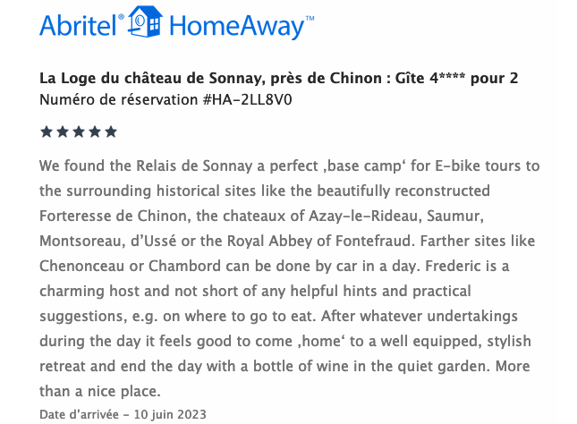Click the registered trademark symbol after Abritel
This screenshot has height=424, width=577.
tap(121, 17)
